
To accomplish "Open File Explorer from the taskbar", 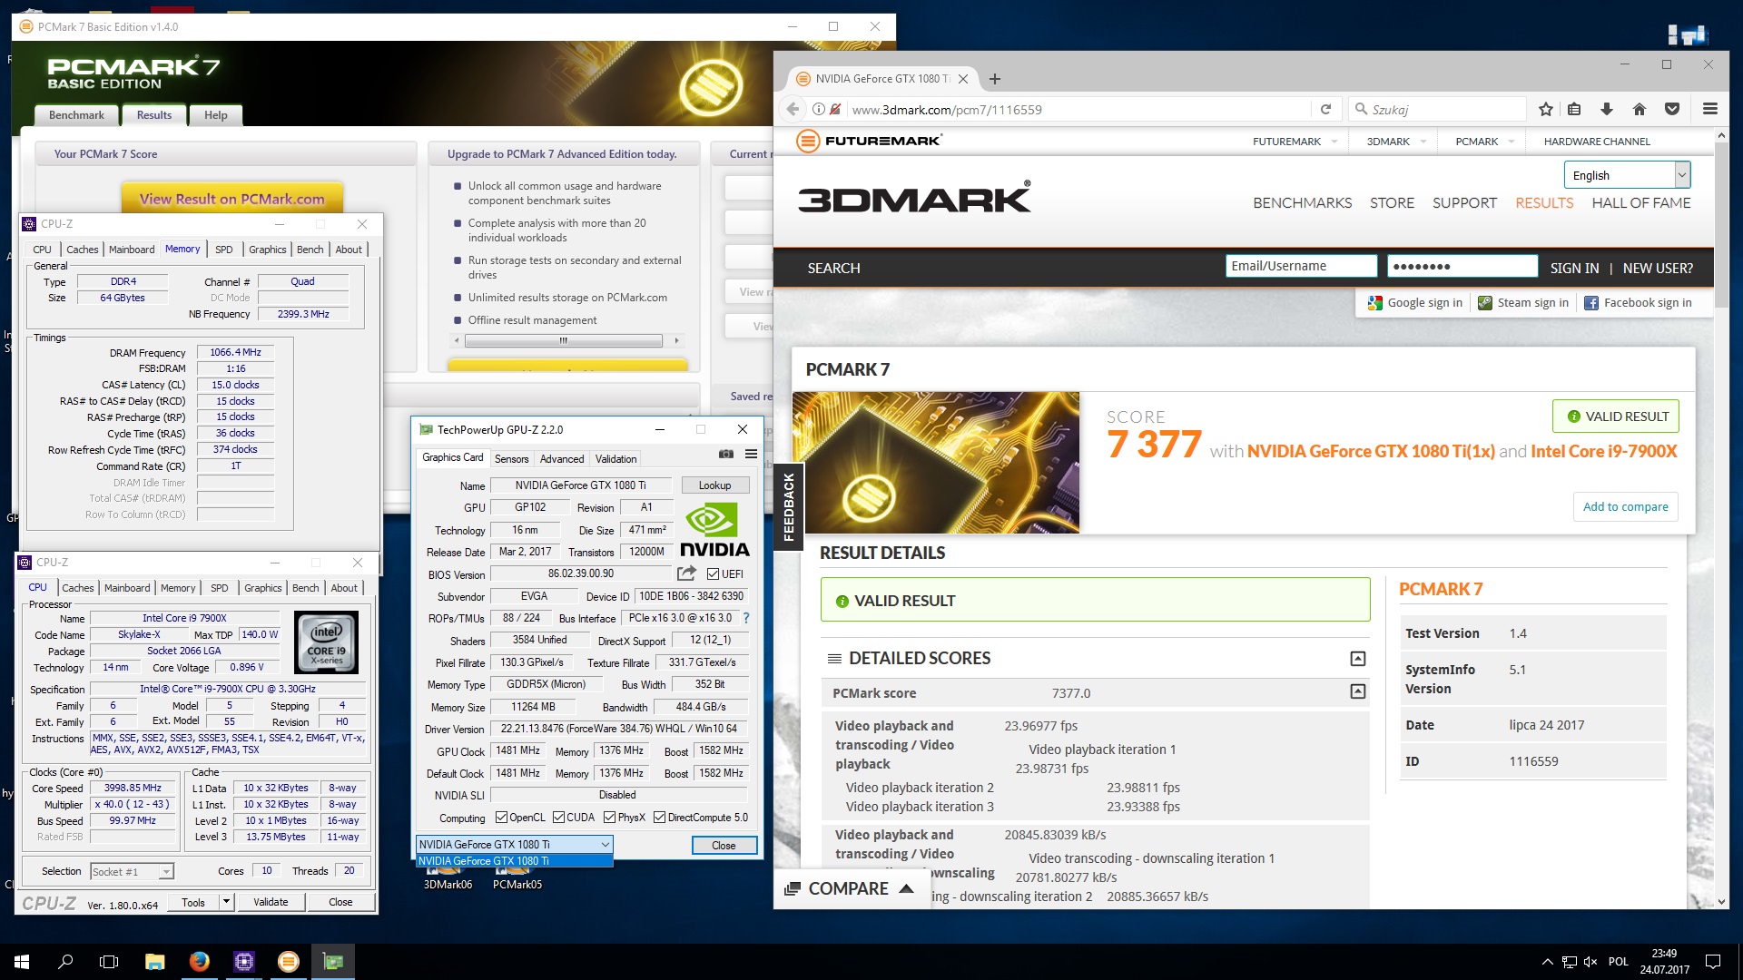I will click(154, 961).
